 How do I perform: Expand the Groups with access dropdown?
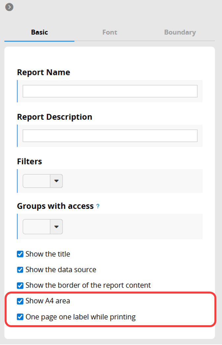56,227
